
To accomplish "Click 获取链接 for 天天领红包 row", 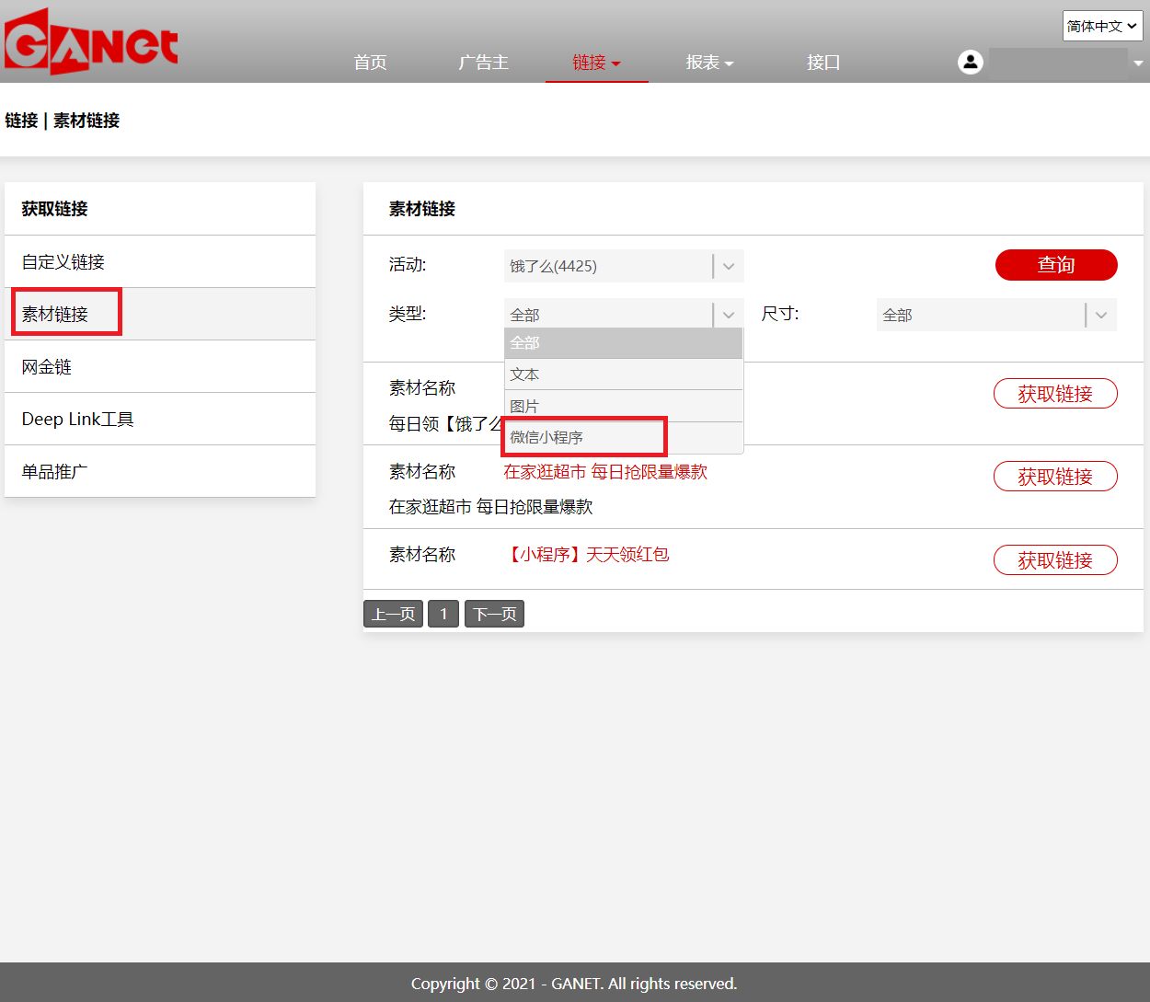I will pyautogui.click(x=1055, y=559).
